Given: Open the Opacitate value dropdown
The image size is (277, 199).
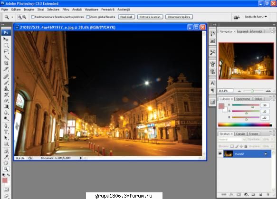Looking at the screenshot, I should click(272, 140).
